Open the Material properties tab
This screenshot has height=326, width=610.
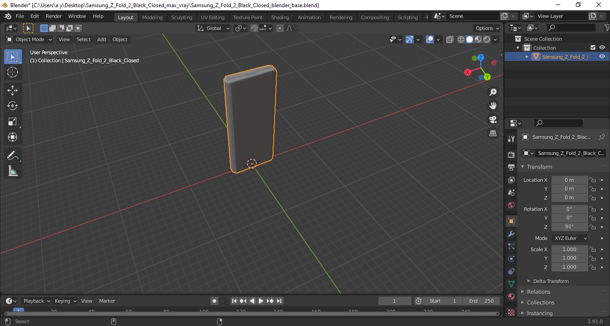pyautogui.click(x=511, y=296)
